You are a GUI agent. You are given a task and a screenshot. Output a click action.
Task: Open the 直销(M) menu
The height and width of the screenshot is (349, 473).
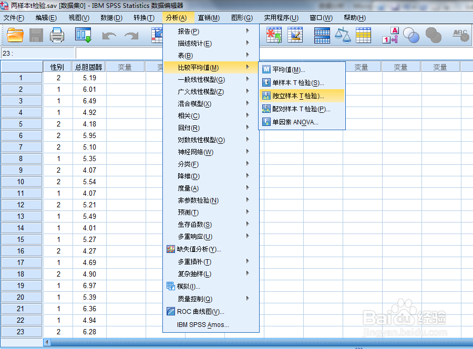tap(209, 18)
